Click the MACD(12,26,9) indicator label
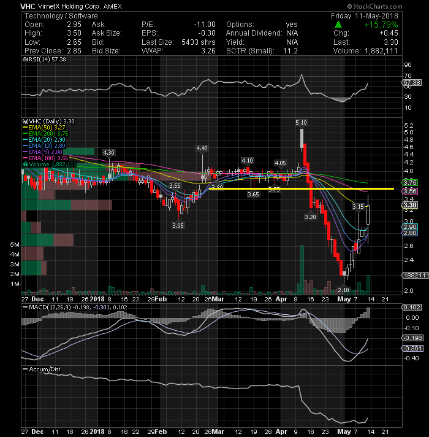Screen dimensions: 429x437 pos(50,307)
